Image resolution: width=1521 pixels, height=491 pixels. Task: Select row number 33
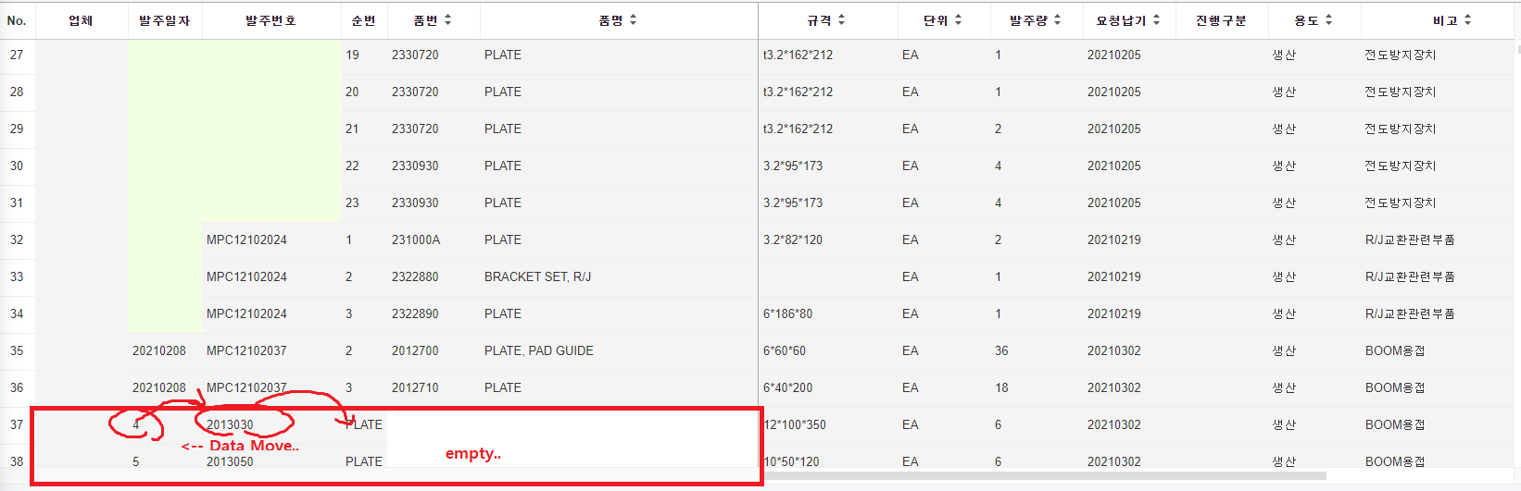coord(17,276)
